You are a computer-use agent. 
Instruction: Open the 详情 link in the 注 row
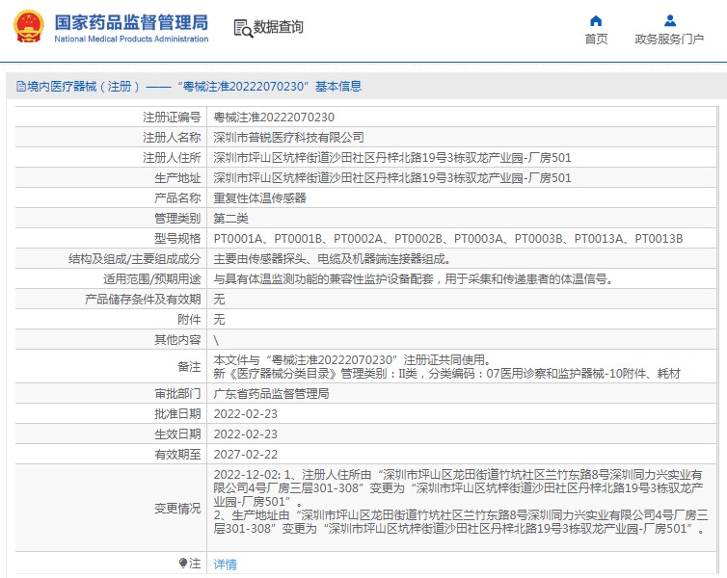225,564
